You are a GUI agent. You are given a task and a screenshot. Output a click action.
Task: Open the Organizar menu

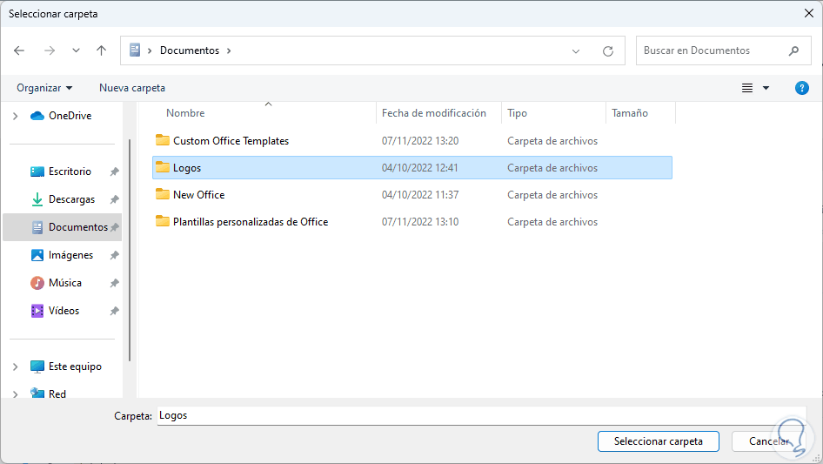44,88
